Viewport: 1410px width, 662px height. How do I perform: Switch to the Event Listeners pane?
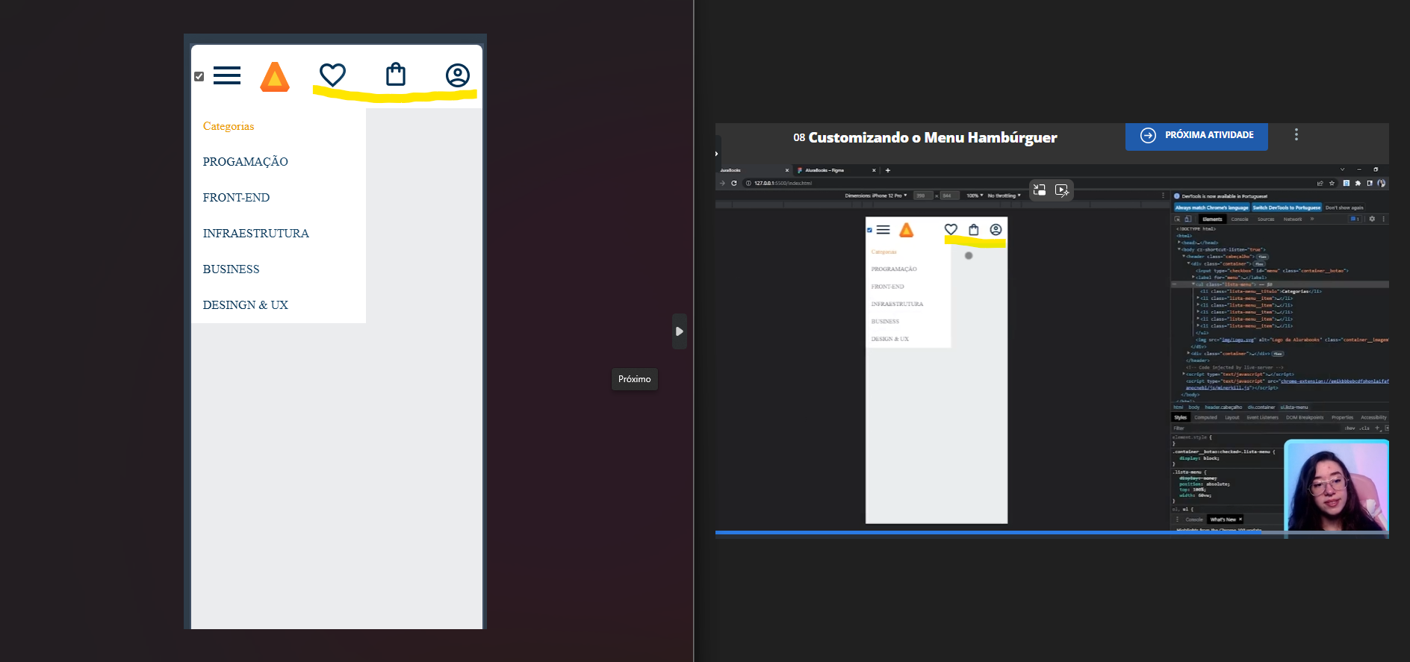(1262, 418)
